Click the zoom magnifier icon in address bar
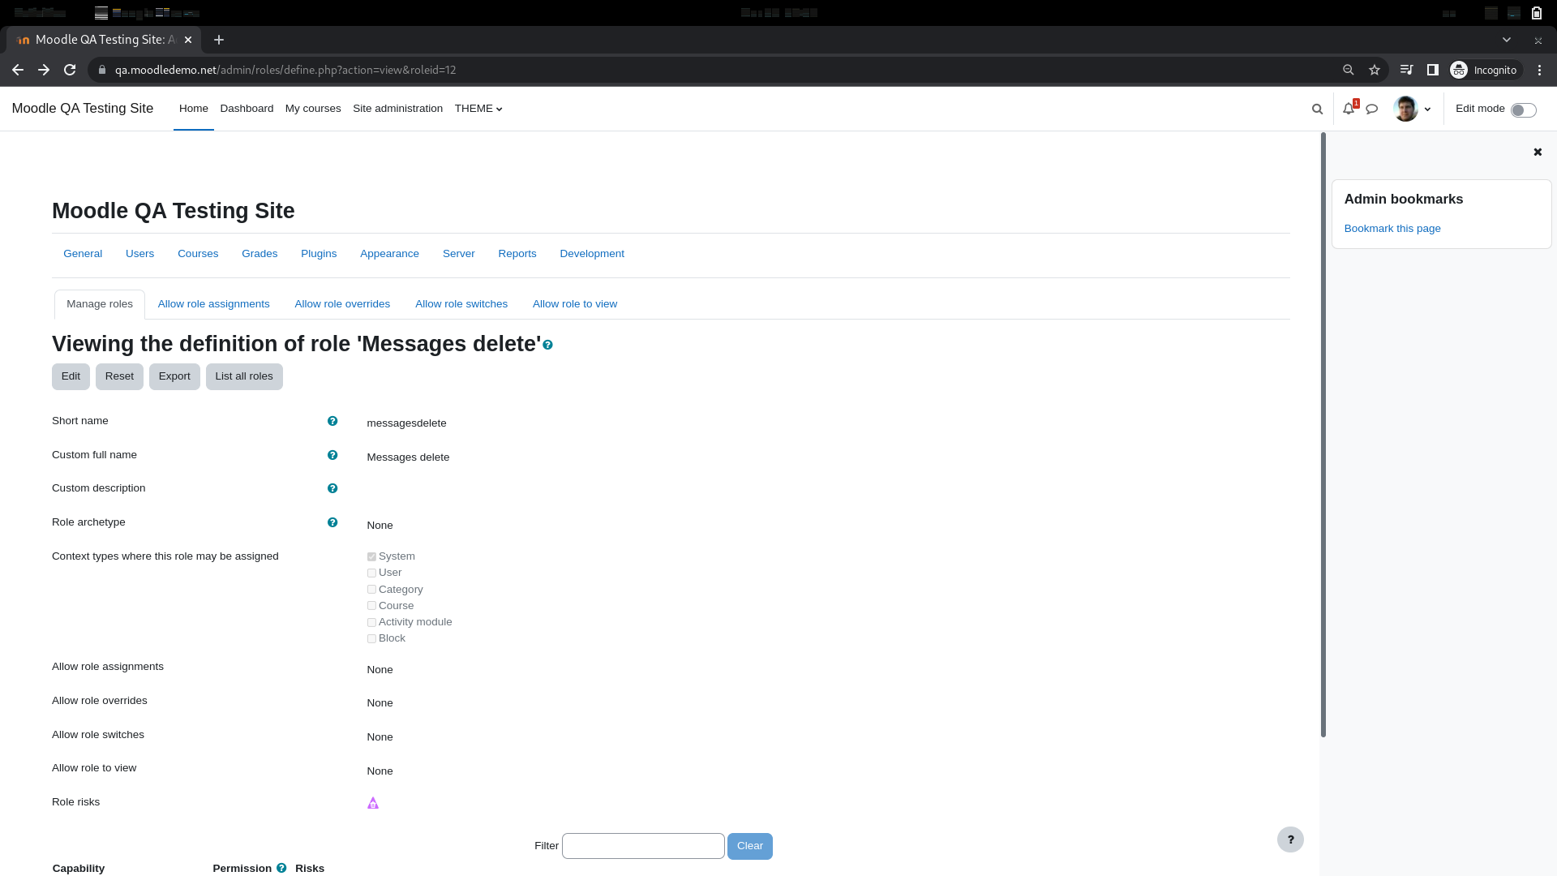The image size is (1557, 876). (x=1349, y=70)
